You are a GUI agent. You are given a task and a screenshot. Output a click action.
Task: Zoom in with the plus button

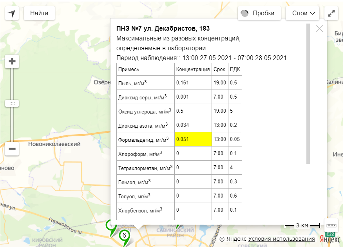[12, 61]
